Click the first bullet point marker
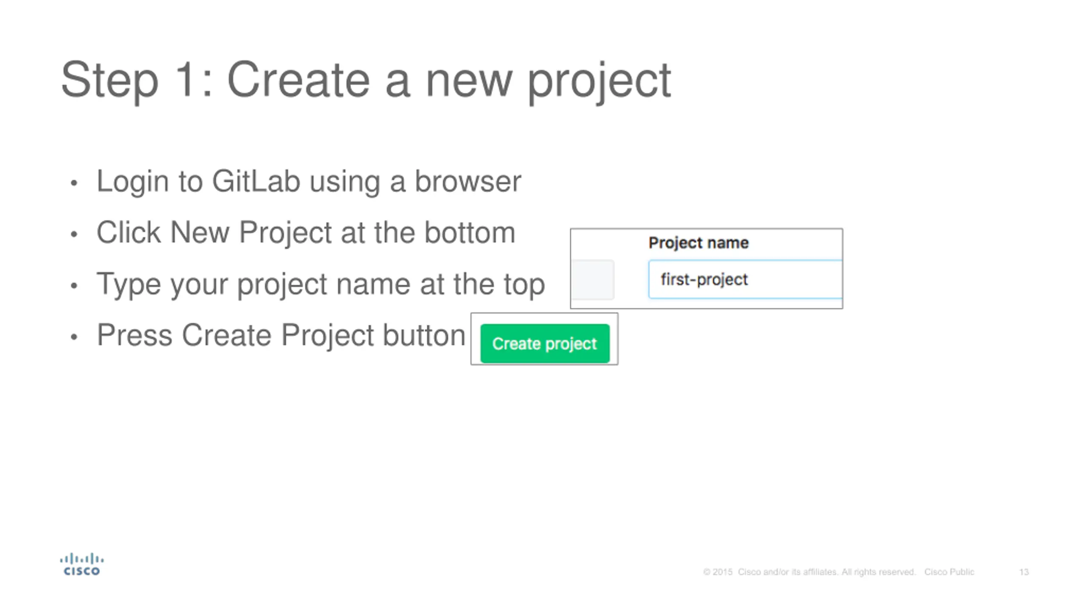Viewport: 1085px width, 610px height. (x=74, y=183)
